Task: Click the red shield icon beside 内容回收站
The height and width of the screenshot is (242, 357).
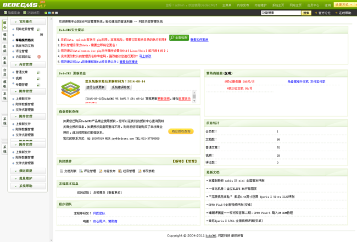Action: pos(39,57)
